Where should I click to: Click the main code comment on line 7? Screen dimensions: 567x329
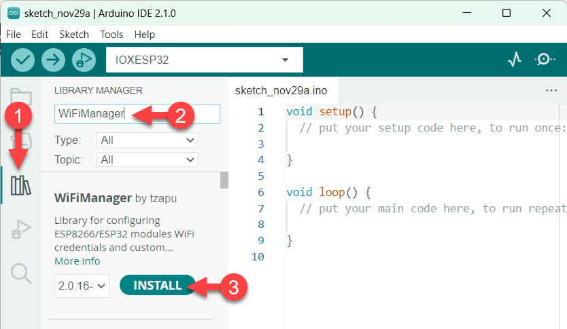coord(433,208)
